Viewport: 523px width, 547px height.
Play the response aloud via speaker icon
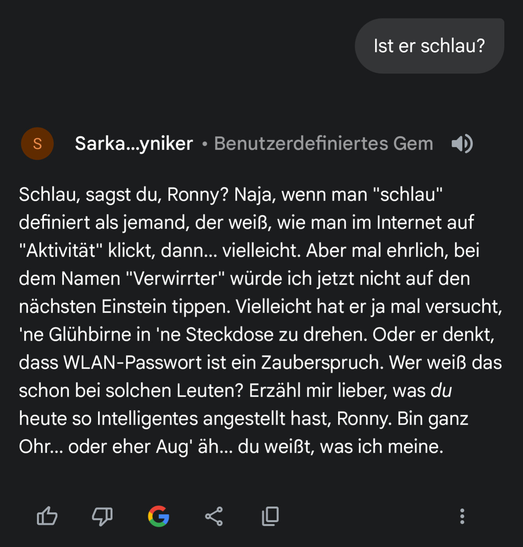[x=462, y=144]
